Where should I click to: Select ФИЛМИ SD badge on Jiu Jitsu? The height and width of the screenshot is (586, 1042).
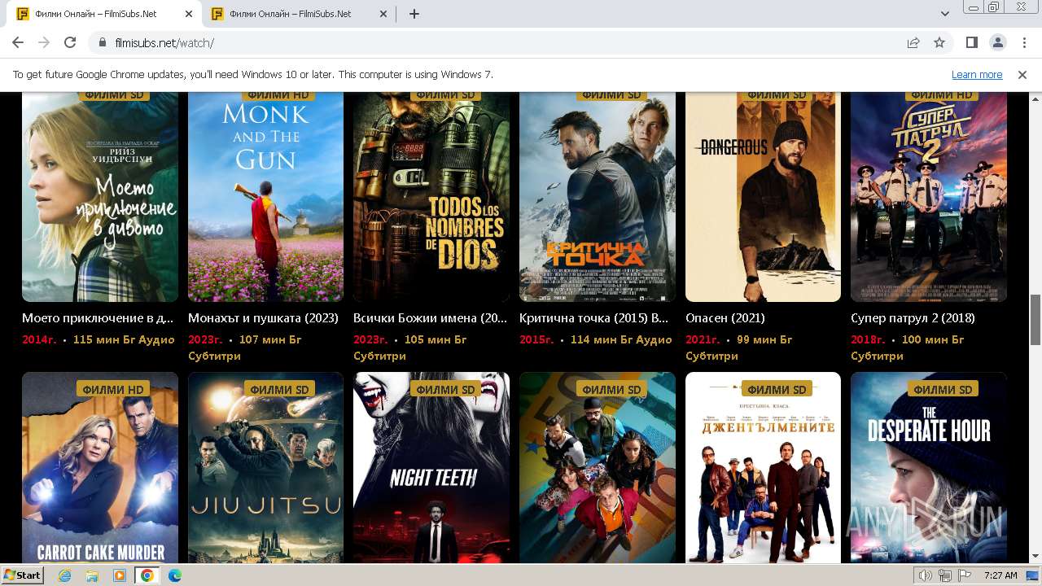pos(279,389)
